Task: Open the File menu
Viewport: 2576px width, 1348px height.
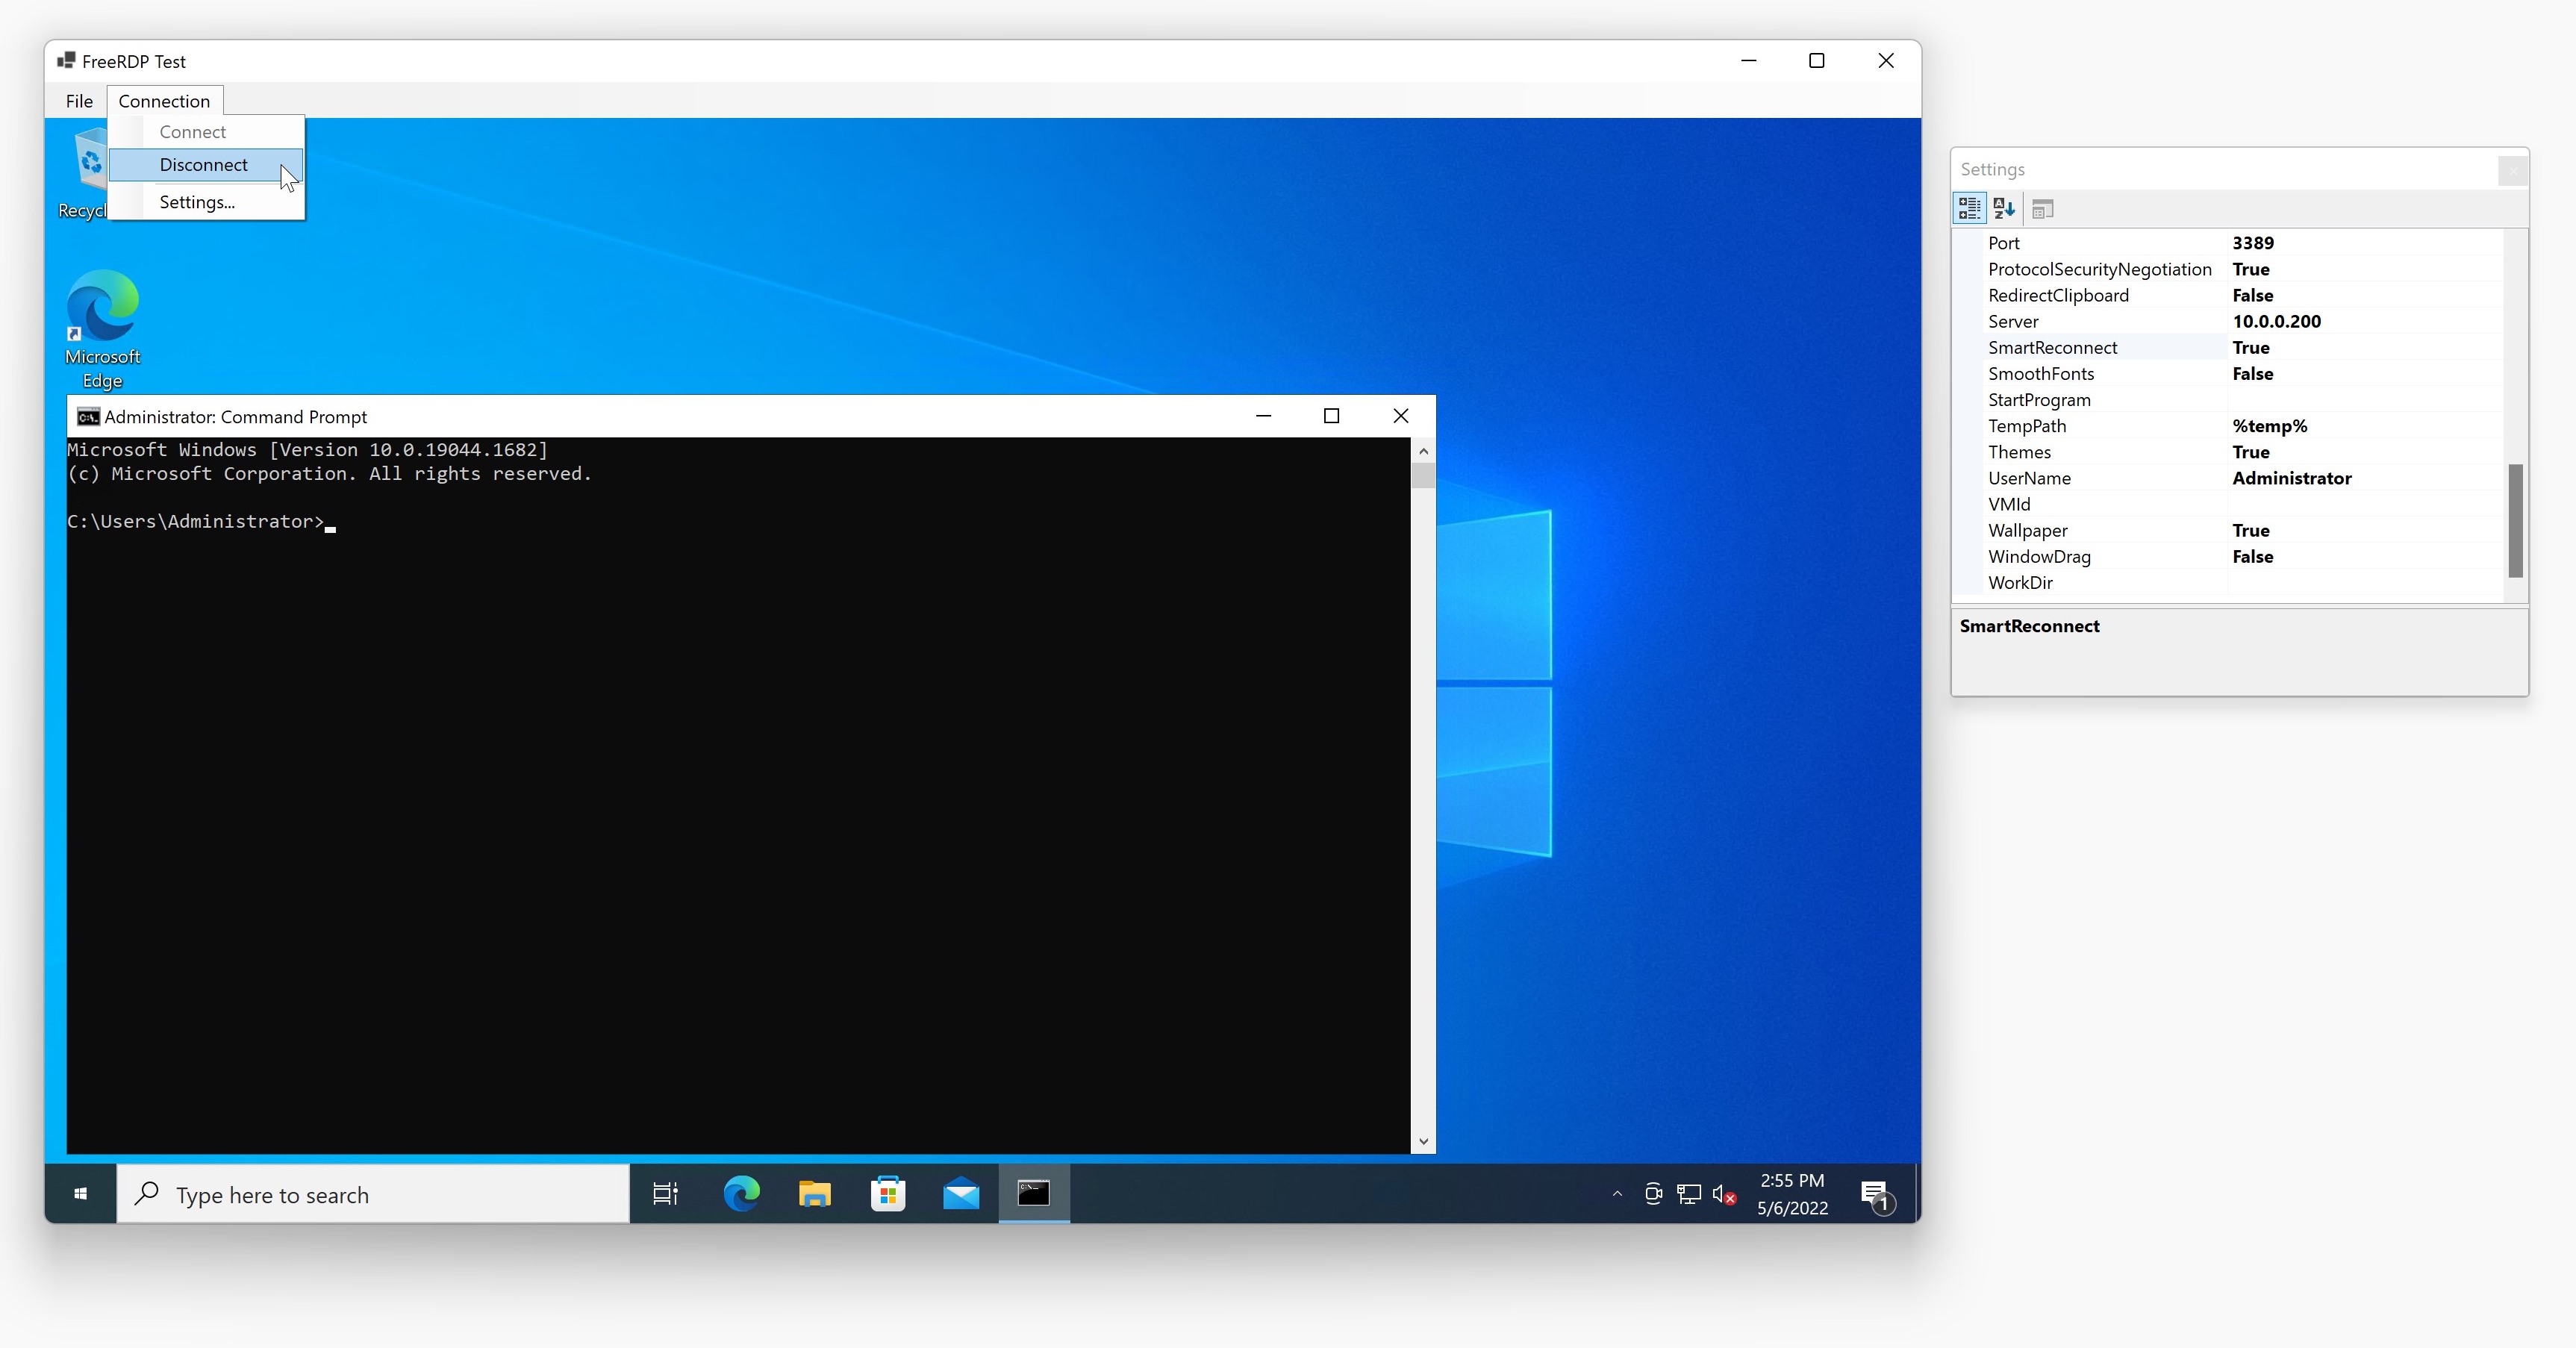Action: [79, 101]
